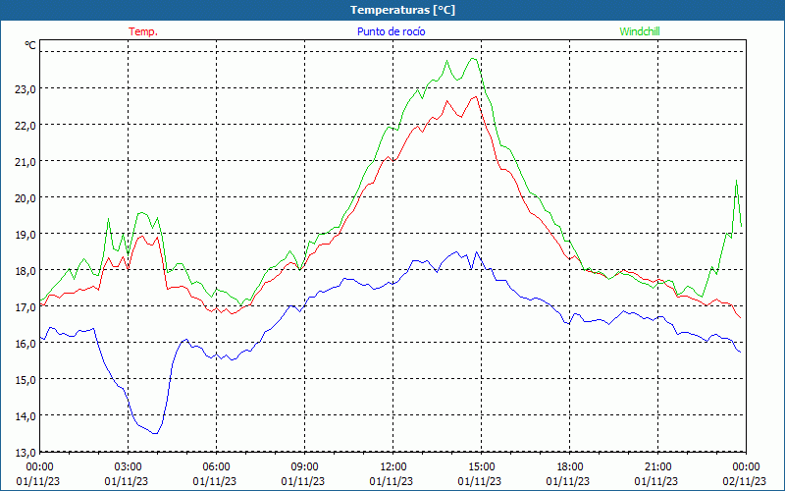Click the 21,0 y-axis value
The height and width of the screenshot is (491, 785).
pos(26,162)
